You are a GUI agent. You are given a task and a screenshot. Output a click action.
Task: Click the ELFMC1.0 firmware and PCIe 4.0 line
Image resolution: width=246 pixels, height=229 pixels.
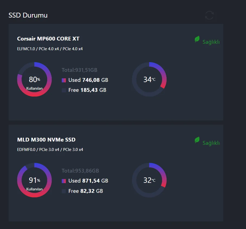[50, 49]
